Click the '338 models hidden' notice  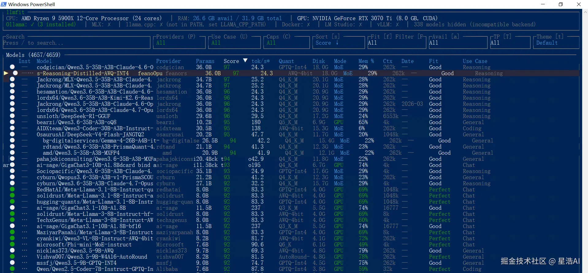475,24
